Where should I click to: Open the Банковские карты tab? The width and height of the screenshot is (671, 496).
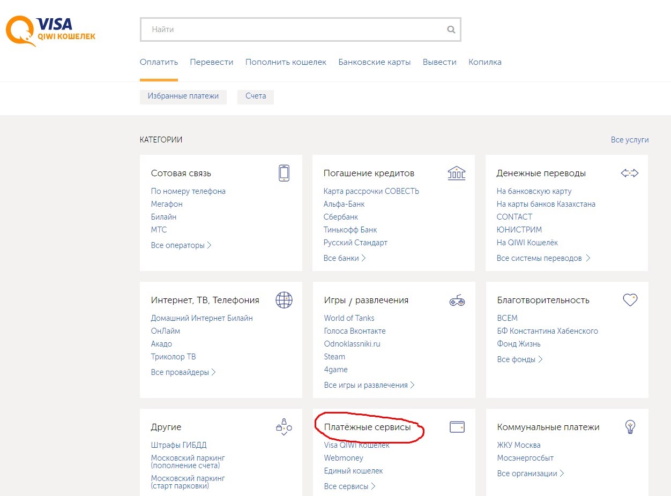click(x=375, y=62)
